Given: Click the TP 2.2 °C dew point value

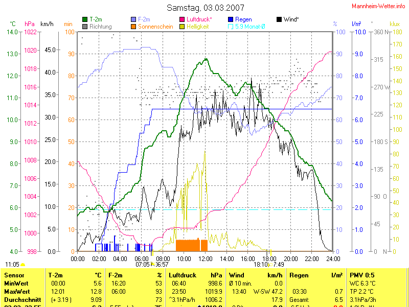Looking at the screenshot, I should coord(361,291).
